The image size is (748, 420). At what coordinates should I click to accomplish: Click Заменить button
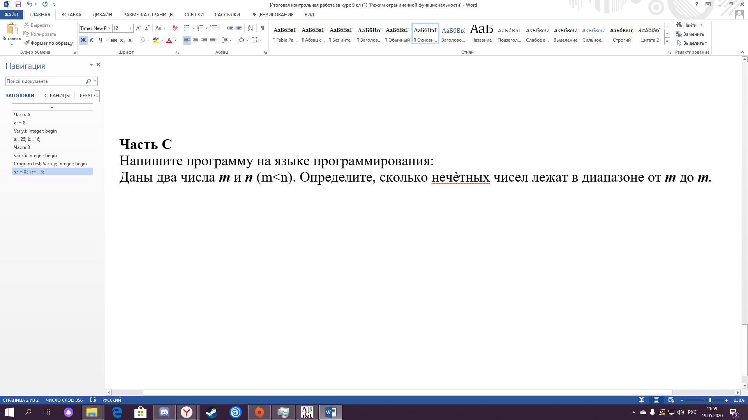click(690, 34)
